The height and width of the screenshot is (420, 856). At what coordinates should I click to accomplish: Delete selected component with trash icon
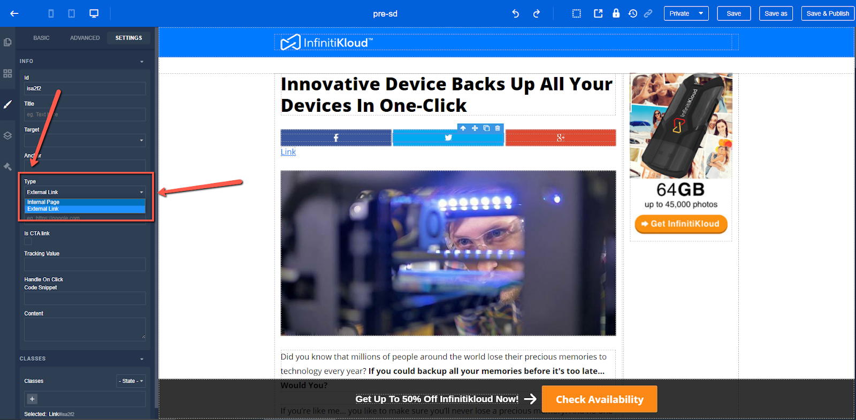click(x=498, y=128)
